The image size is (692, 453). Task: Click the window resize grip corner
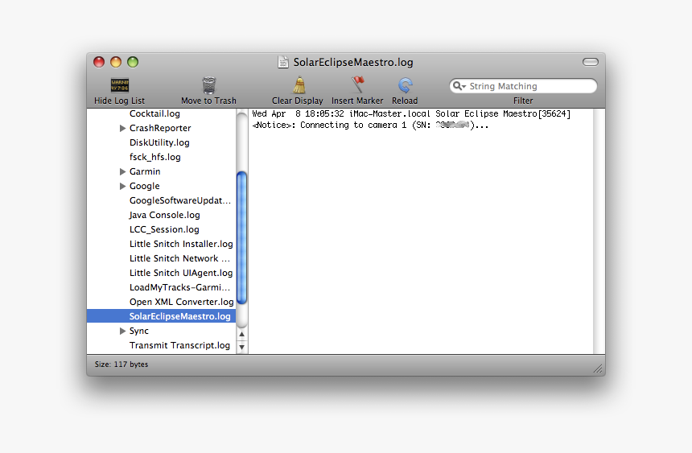[x=599, y=369]
